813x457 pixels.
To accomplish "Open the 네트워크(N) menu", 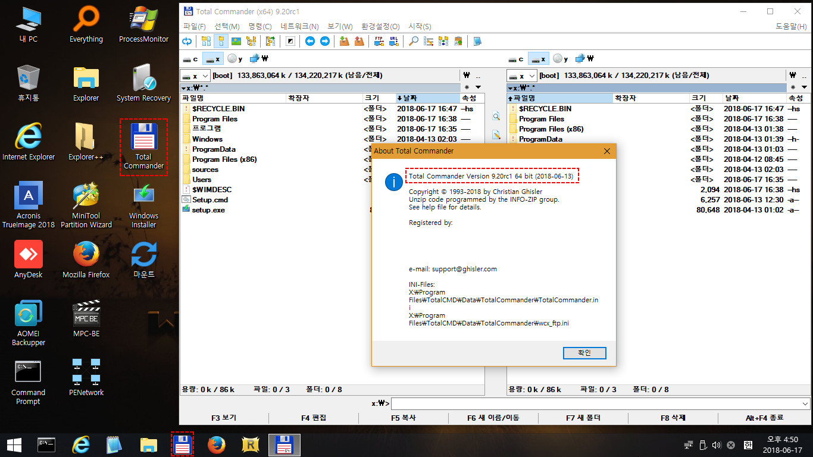I will pyautogui.click(x=300, y=26).
